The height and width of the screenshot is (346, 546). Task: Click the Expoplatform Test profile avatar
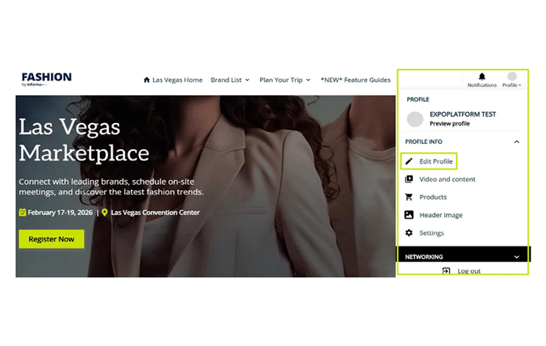[x=415, y=119]
